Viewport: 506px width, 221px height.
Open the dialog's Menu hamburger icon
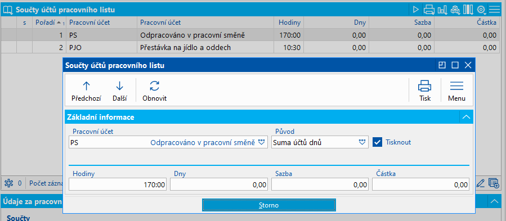coord(456,86)
